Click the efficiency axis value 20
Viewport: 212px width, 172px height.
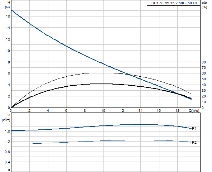[x=204, y=96]
